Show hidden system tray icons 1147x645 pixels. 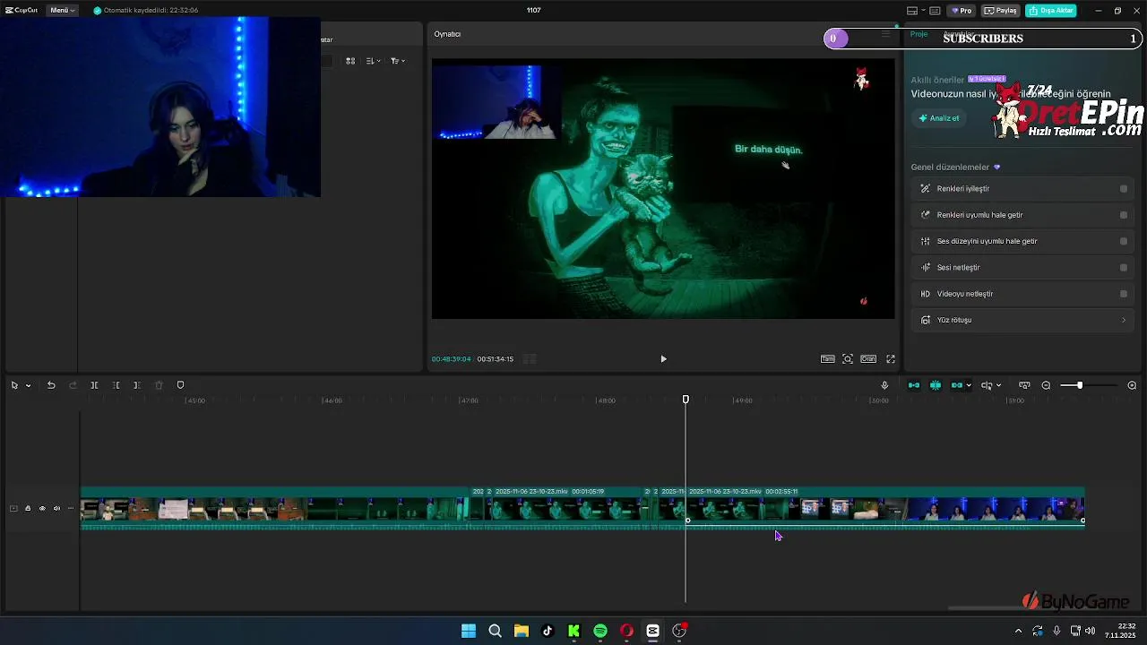(1018, 631)
